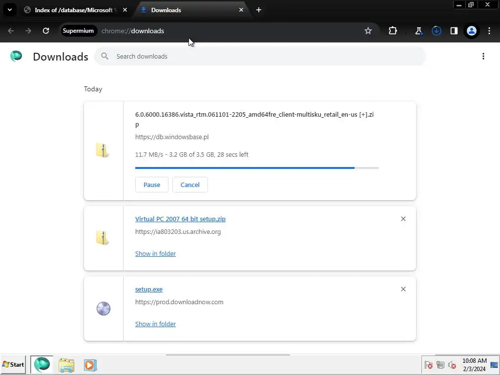Click the Action Center flag tray icon
The image size is (500, 375).
pos(428,365)
